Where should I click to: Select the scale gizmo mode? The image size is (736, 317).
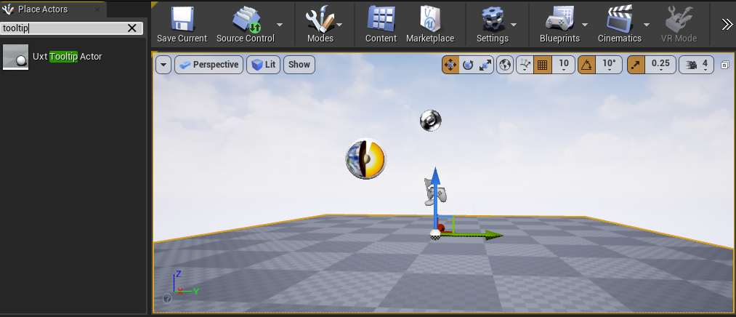pos(485,65)
